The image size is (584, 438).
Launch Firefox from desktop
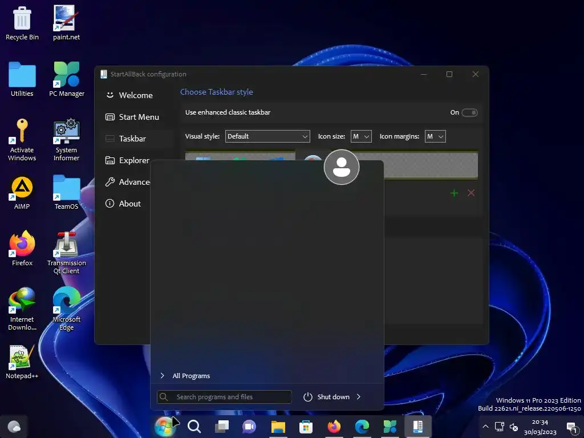pyautogui.click(x=22, y=249)
